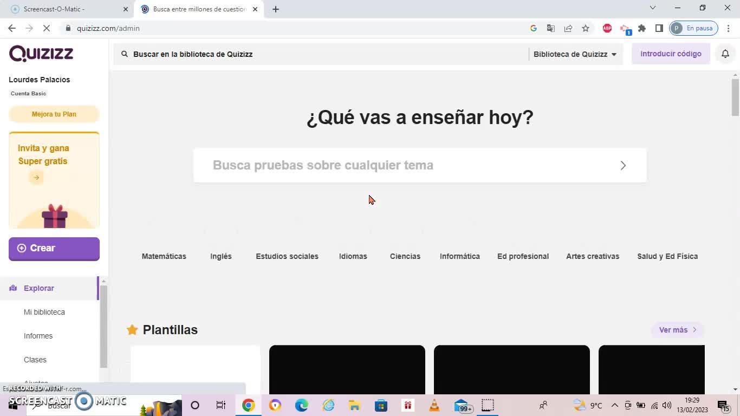
Task: Open the Biblioteca de Quizizz dropdown
Action: (575, 54)
